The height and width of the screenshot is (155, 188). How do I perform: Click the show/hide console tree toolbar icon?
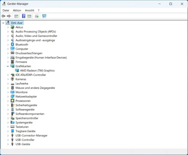coord(16,16)
